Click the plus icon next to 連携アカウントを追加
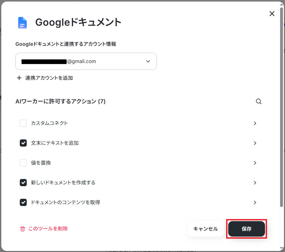The height and width of the screenshot is (252, 285). [x=19, y=78]
